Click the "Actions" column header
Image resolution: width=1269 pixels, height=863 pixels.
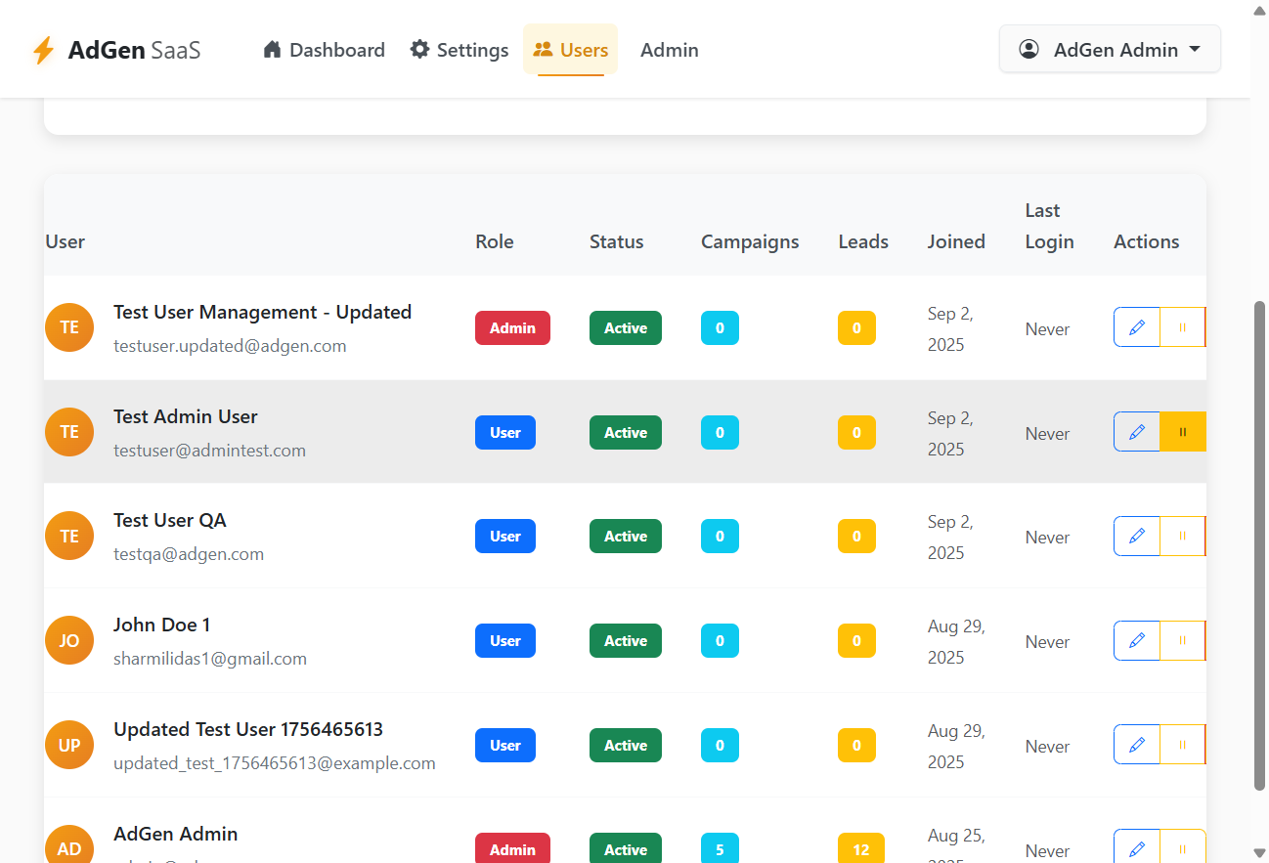(x=1147, y=241)
